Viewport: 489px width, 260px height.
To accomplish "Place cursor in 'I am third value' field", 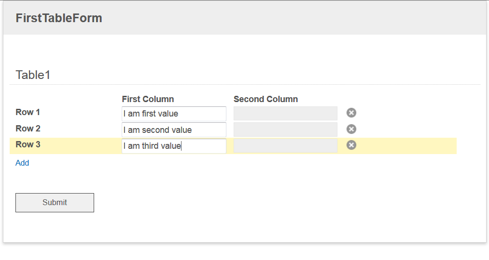I will pos(174,146).
